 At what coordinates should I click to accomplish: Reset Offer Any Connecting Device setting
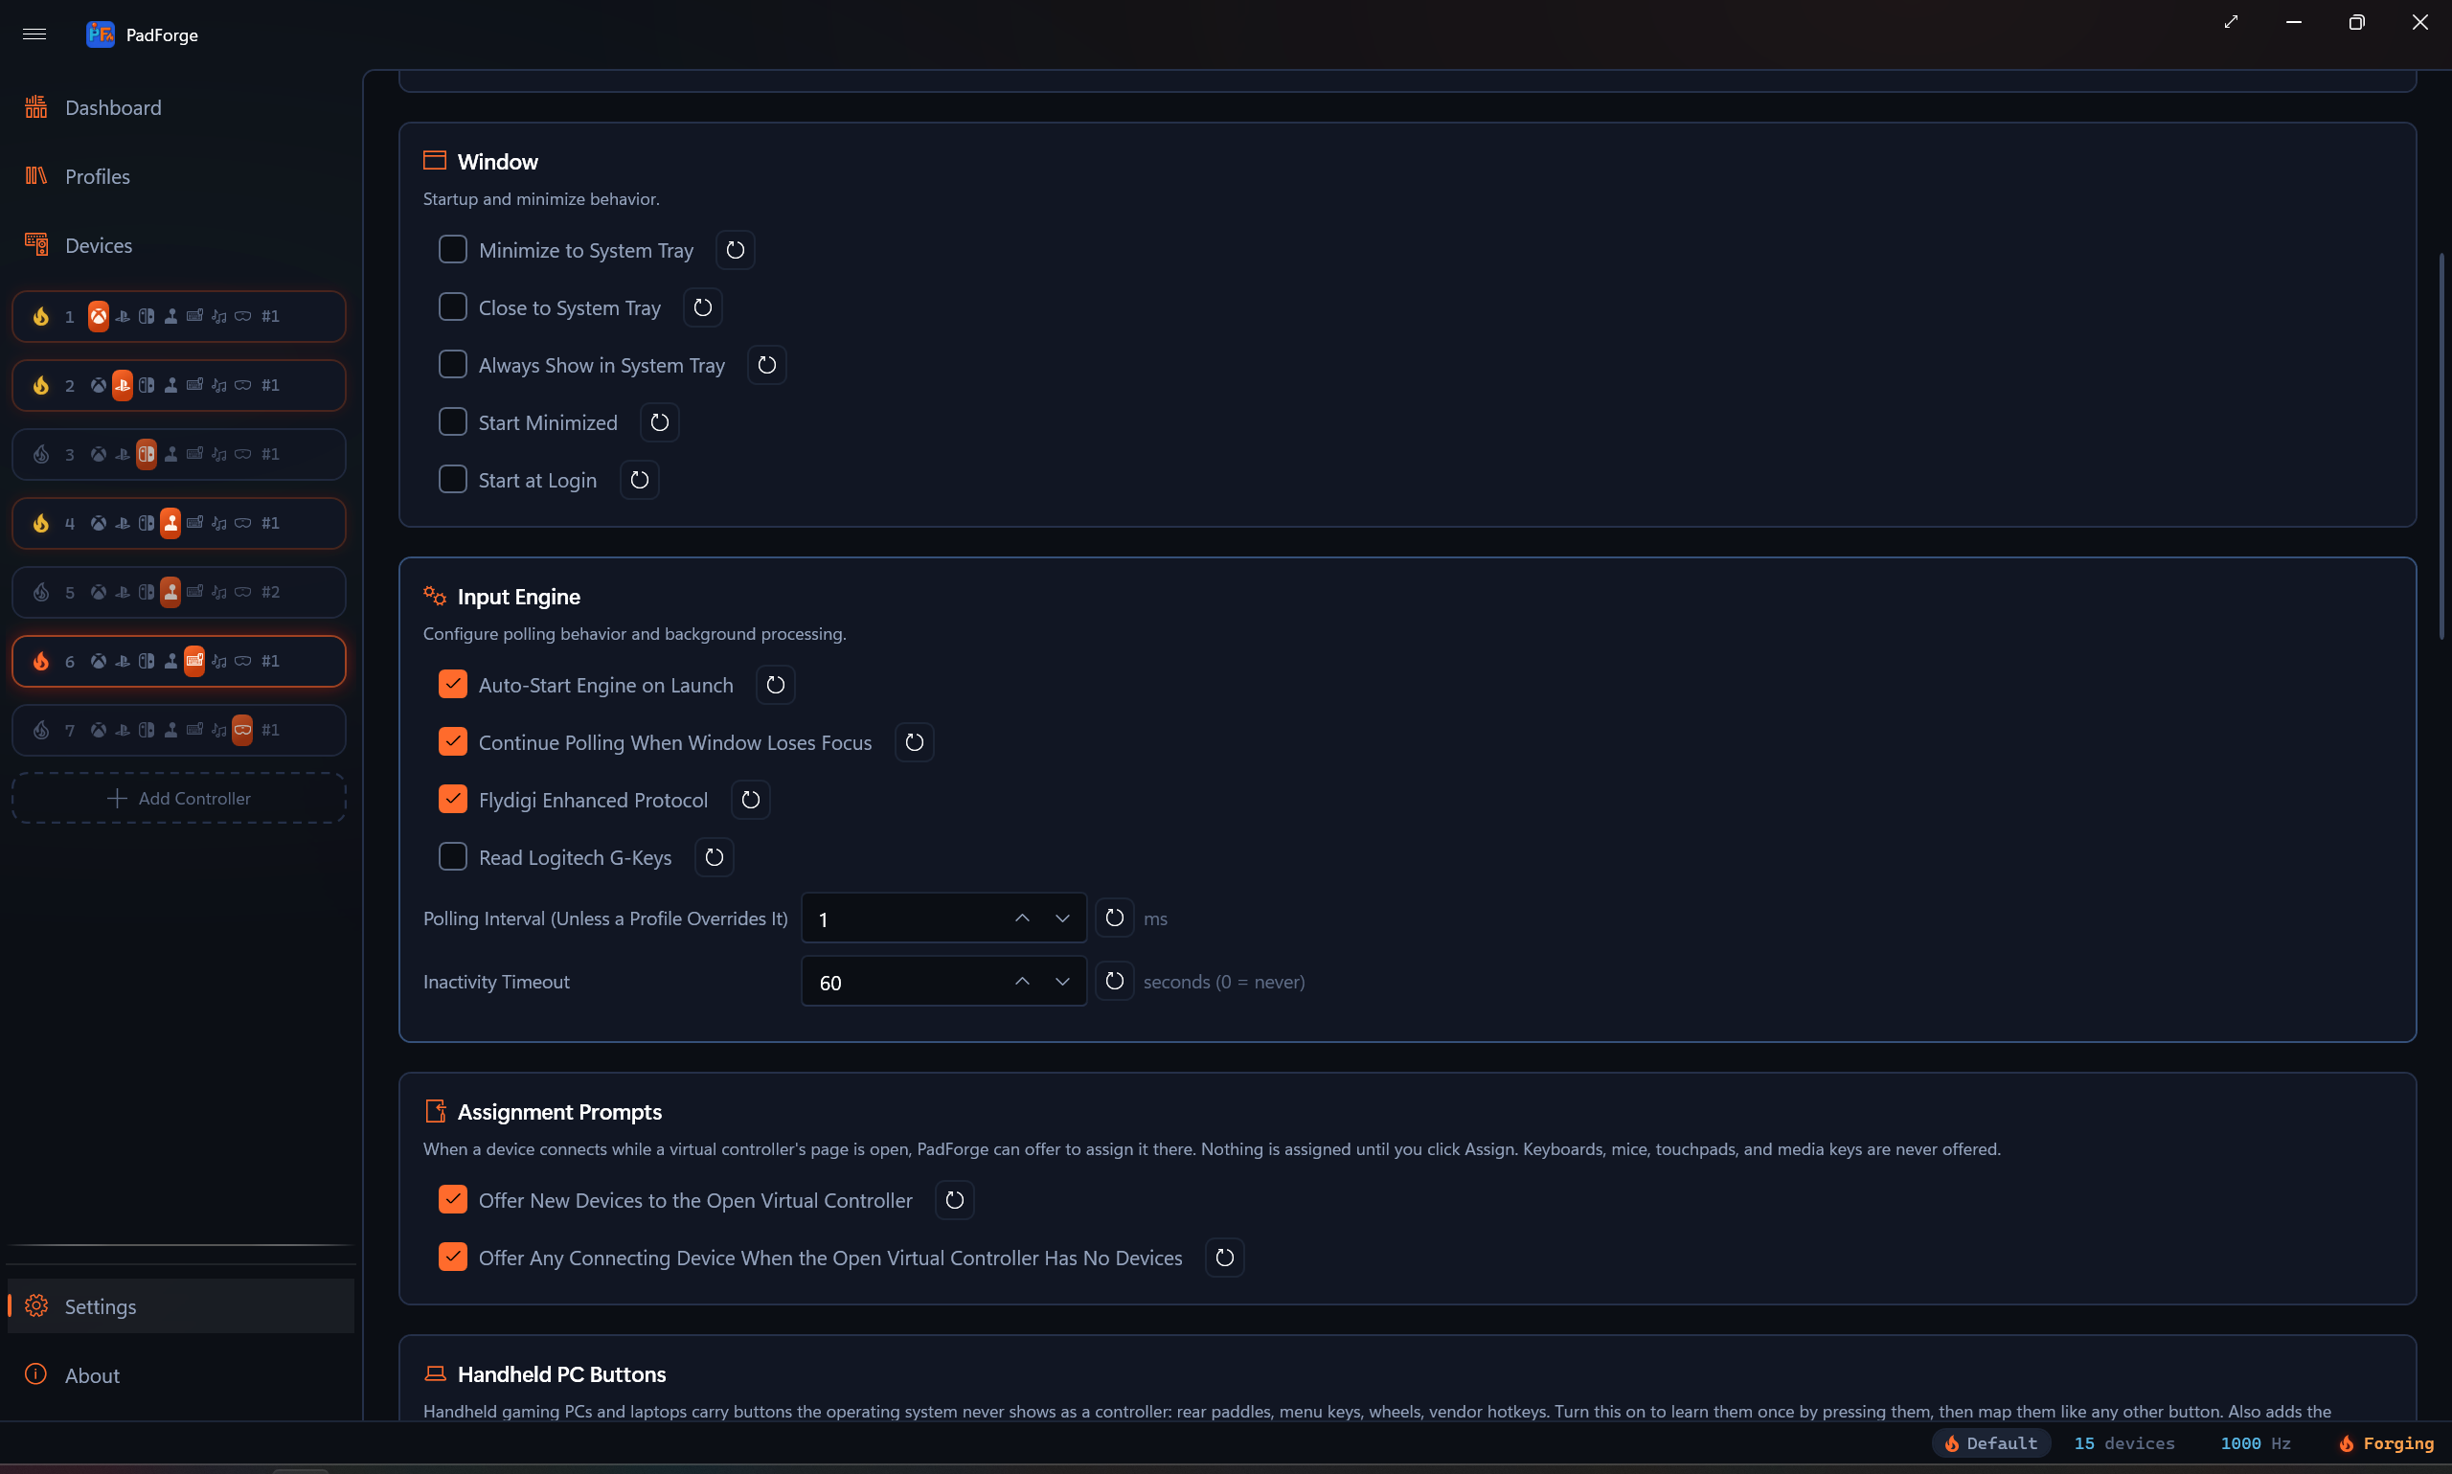(1224, 1258)
